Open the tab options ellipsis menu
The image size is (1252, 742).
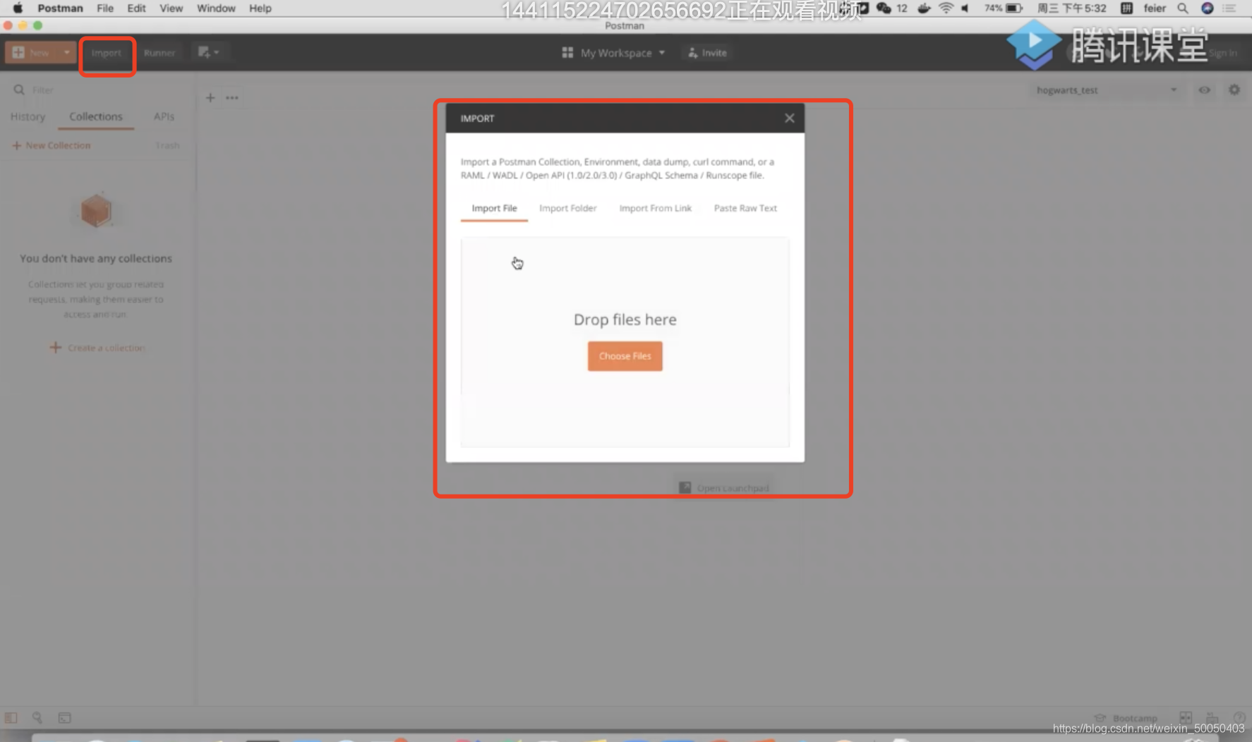tap(232, 97)
